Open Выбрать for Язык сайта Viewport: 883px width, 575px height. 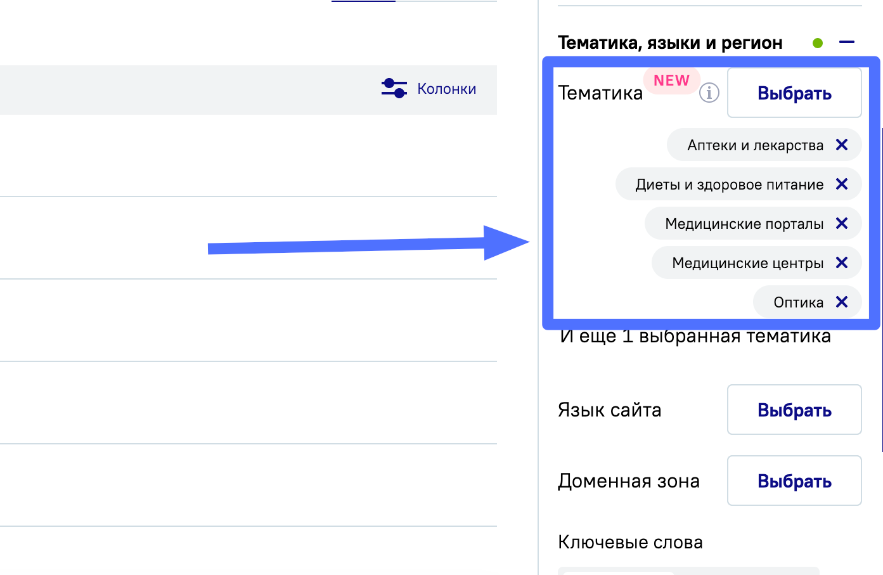click(x=794, y=410)
